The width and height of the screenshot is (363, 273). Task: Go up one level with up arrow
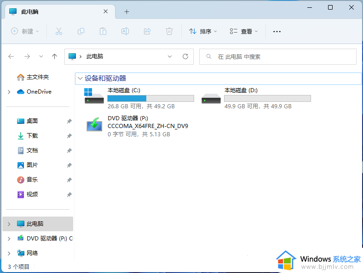click(54, 56)
